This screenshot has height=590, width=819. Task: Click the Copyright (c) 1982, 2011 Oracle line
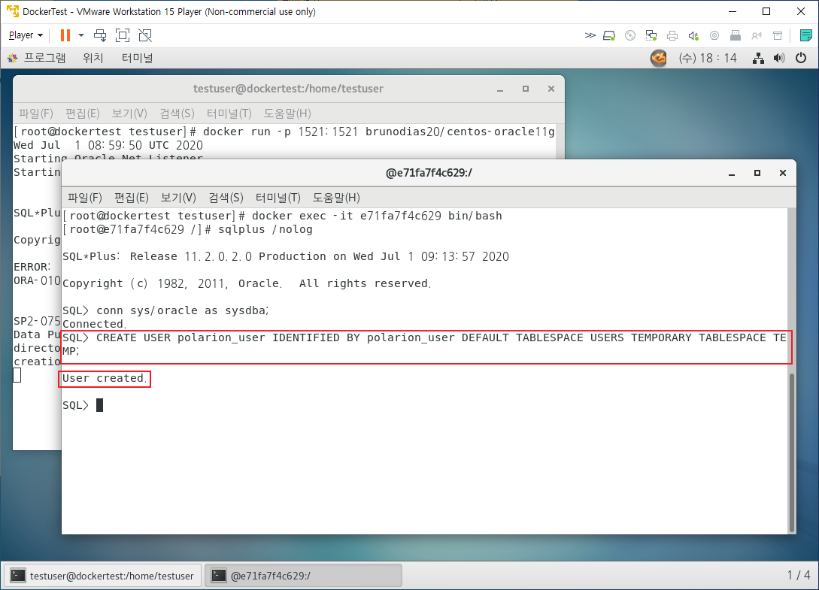point(247,283)
